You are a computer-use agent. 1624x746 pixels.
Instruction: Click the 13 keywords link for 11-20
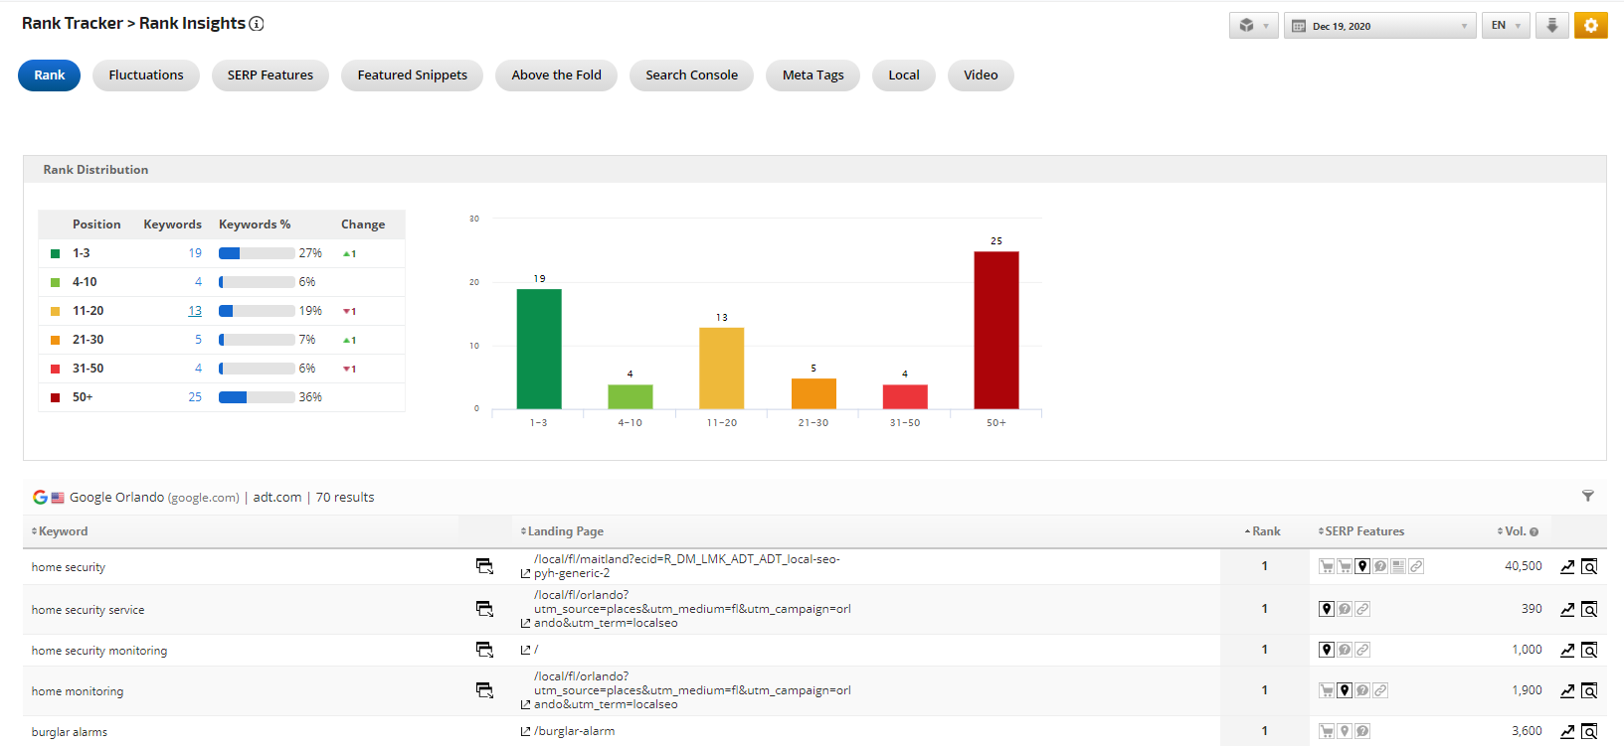pyautogui.click(x=195, y=311)
